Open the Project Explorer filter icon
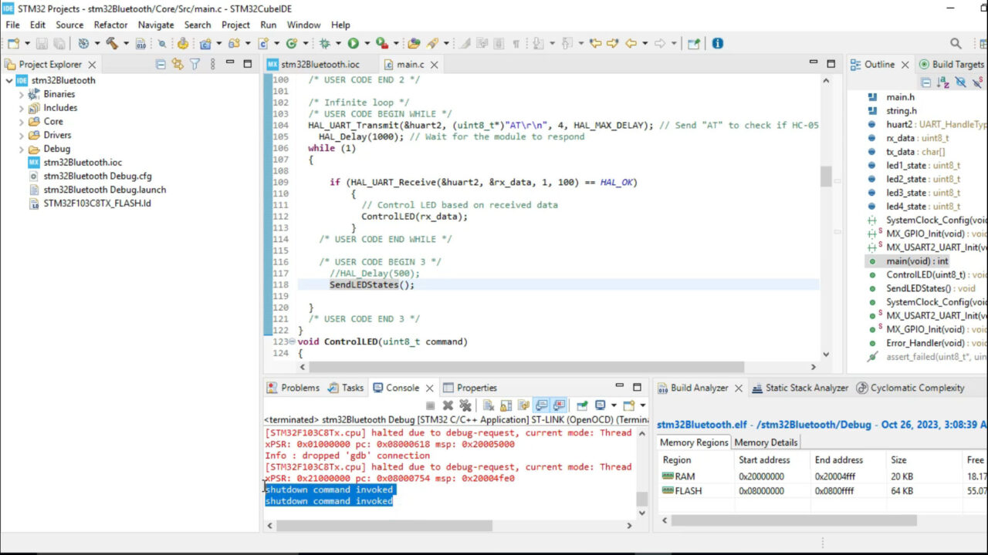Screen dimensions: 988x555 click(195, 65)
